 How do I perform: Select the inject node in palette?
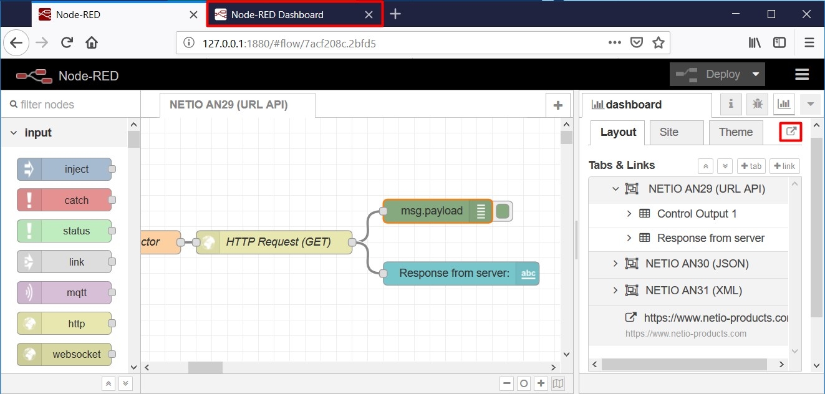click(64, 169)
